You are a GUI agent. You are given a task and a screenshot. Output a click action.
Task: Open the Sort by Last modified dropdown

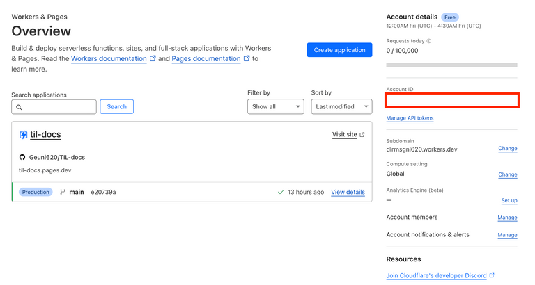341,106
